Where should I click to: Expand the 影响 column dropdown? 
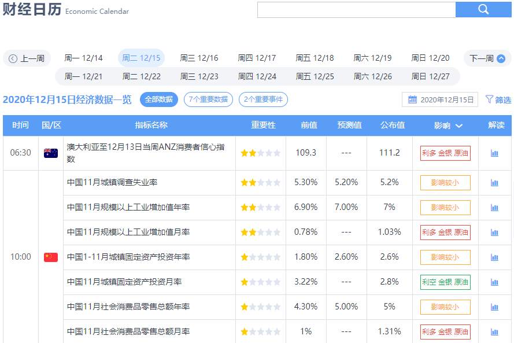(459, 126)
